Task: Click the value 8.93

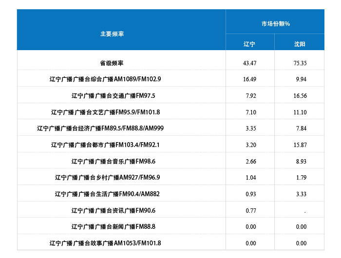Action: [x=301, y=161]
